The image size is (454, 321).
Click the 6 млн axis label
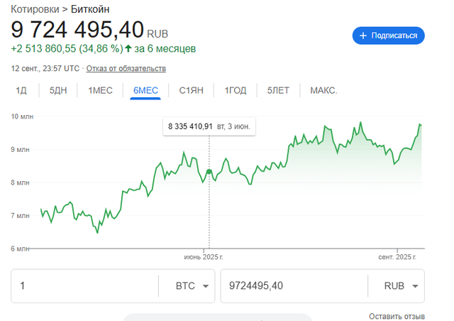[x=20, y=249]
